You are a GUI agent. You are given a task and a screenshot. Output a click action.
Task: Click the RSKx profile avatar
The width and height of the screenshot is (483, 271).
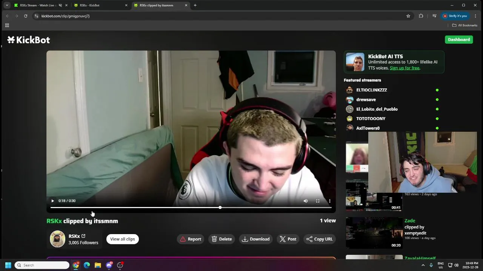point(58,239)
